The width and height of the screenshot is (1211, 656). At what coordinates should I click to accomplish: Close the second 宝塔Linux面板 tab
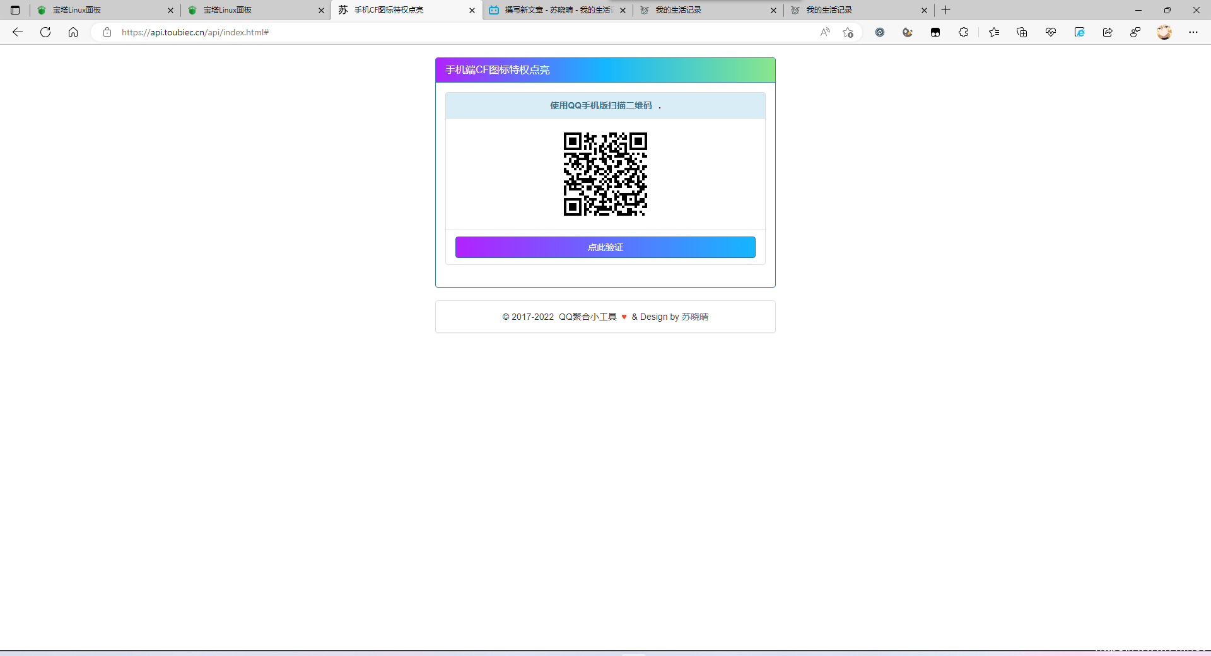point(321,10)
